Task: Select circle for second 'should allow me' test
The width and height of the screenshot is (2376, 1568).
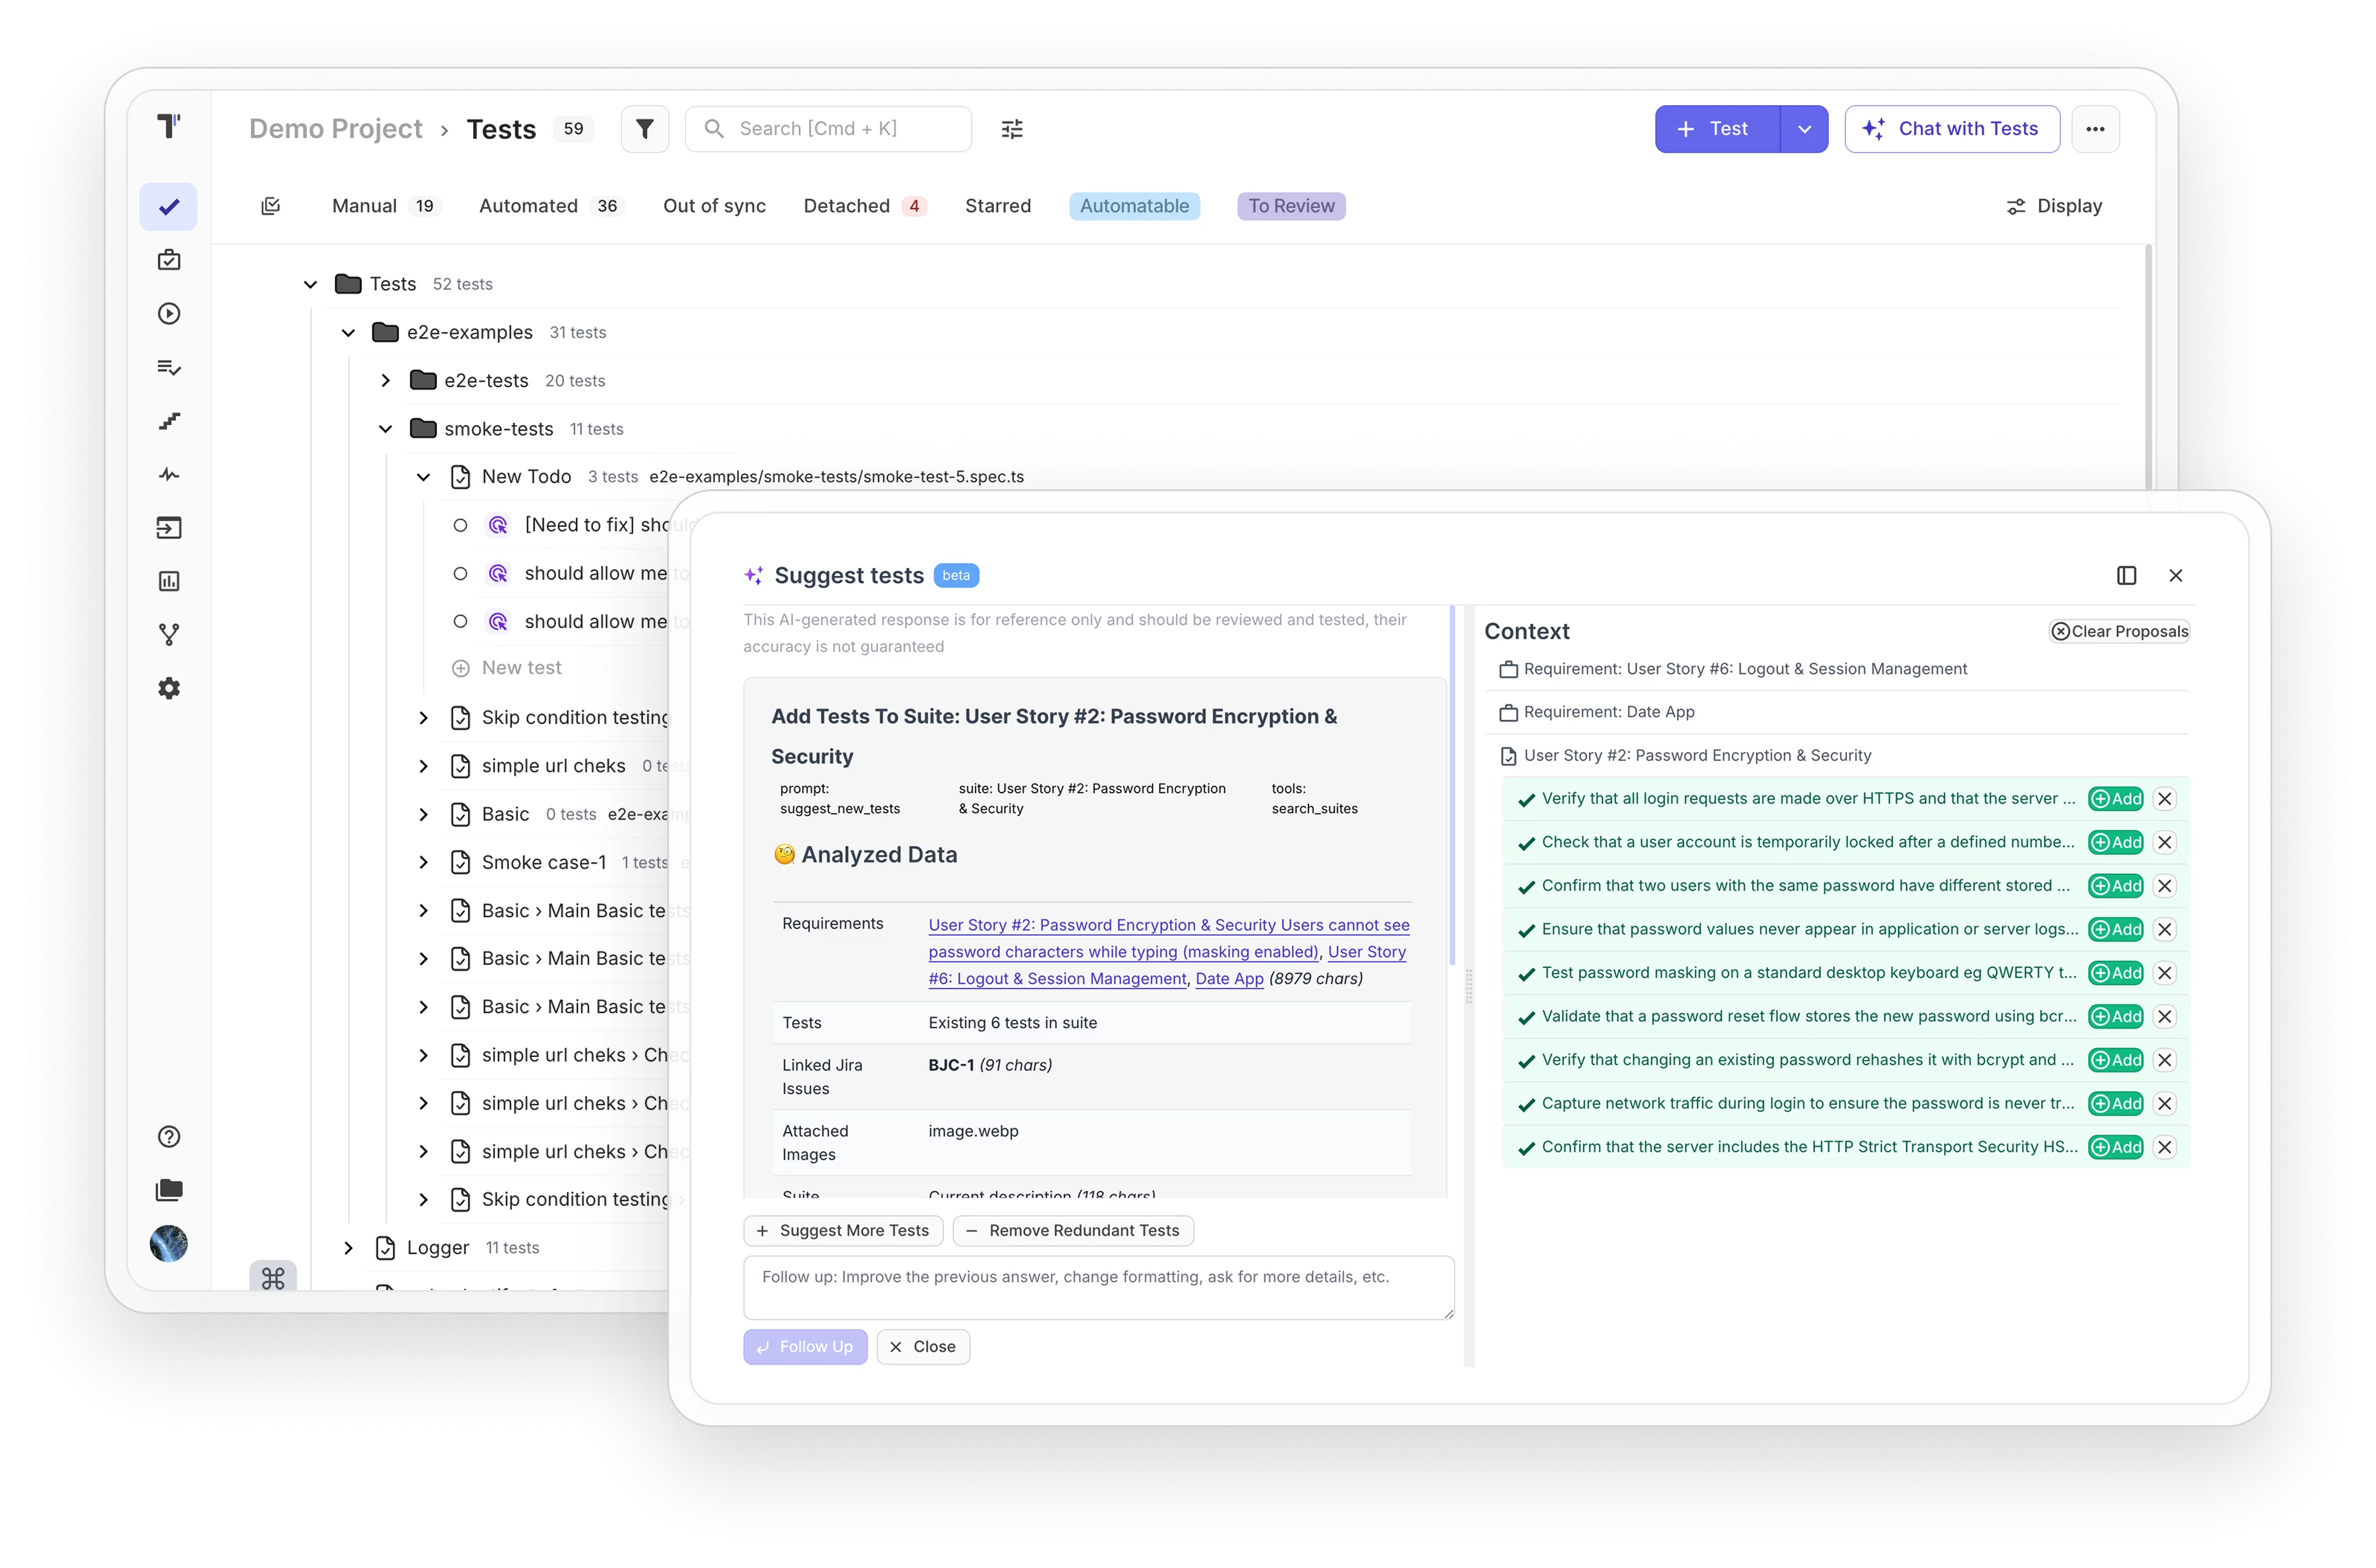Action: [460, 621]
